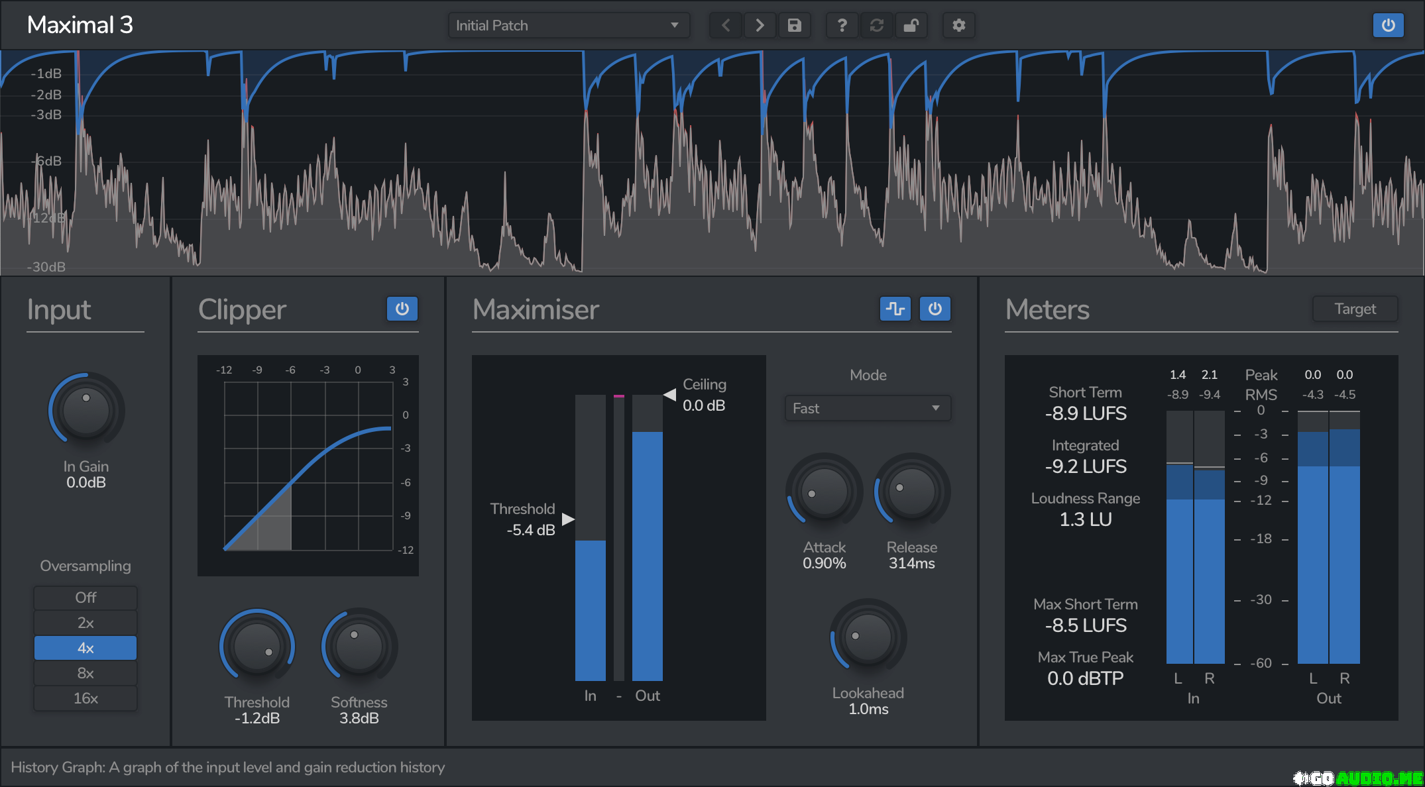Click the Maximiser In level meter

click(x=591, y=538)
